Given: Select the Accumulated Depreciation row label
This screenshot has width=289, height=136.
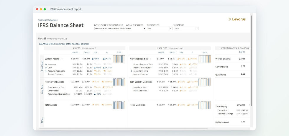Looking at the screenshot, I should pos(59,94).
